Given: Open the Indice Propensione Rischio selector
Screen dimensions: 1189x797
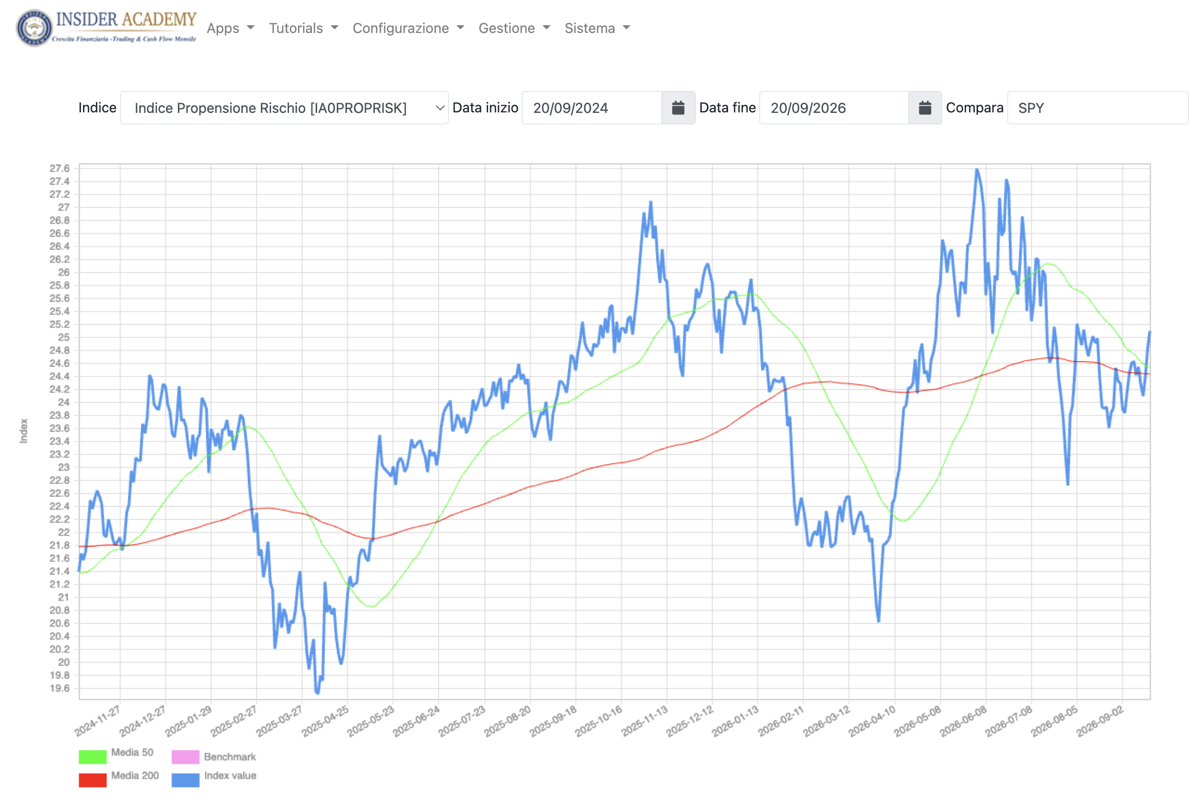Looking at the screenshot, I should pyautogui.click(x=284, y=108).
